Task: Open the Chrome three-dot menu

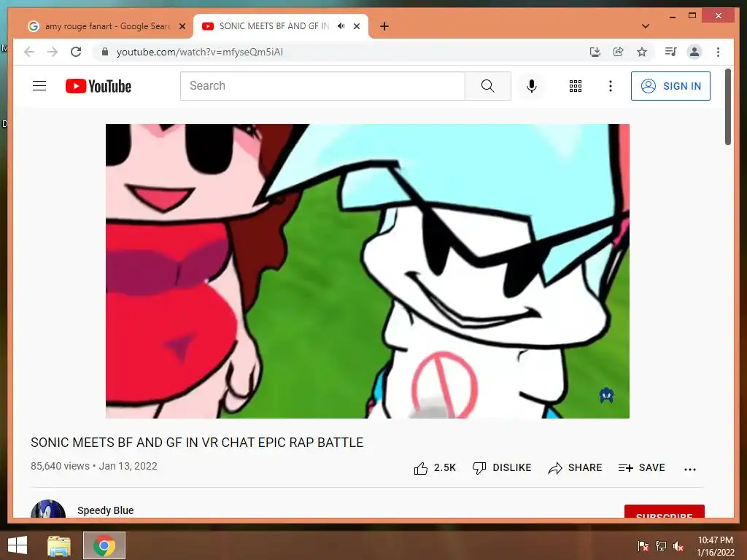Action: point(718,52)
